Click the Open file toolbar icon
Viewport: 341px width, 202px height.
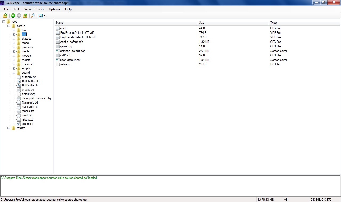[5, 16]
